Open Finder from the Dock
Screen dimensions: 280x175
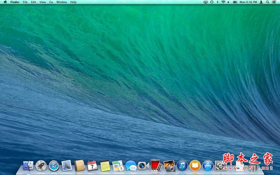(x=28, y=165)
